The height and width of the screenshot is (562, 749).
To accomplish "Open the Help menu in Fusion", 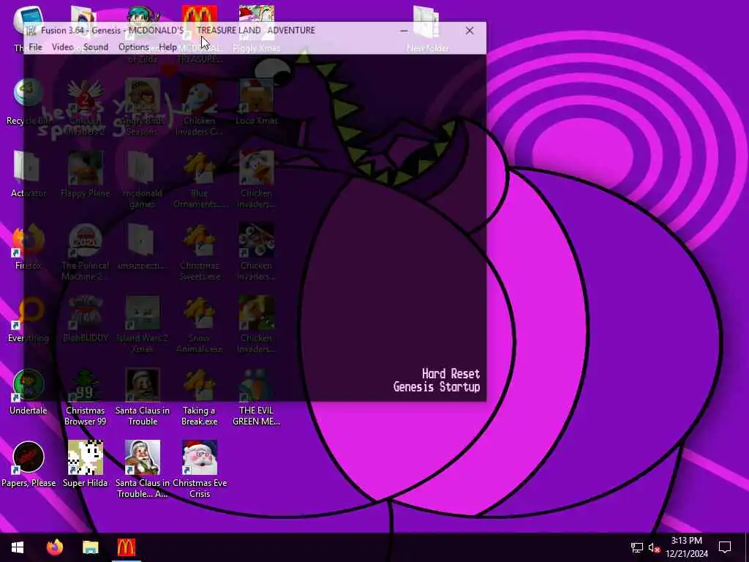I will coord(168,47).
